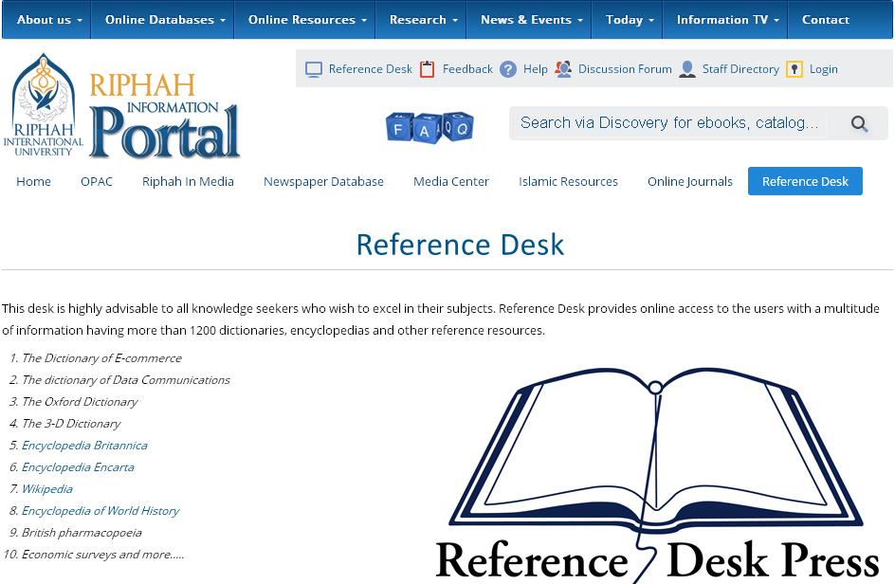Click the Reference Desk toolbar link
This screenshot has height=584, width=895.
click(371, 69)
